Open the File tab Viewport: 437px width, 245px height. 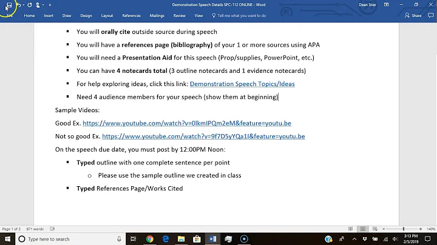pyautogui.click(x=10, y=16)
